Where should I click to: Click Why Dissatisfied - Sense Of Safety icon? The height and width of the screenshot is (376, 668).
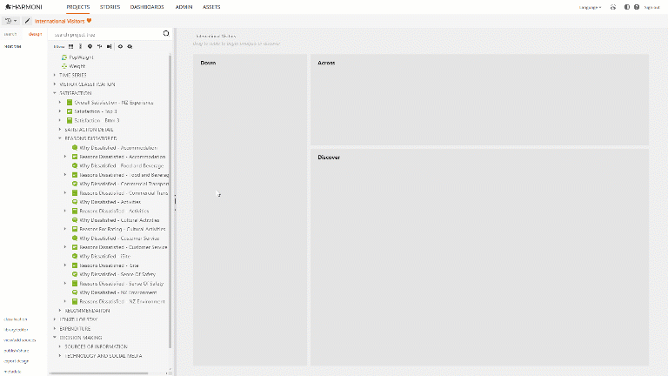tap(75, 274)
